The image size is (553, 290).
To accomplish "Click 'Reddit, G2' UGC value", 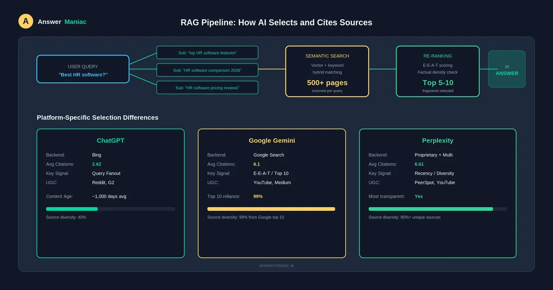I will click(104, 183).
